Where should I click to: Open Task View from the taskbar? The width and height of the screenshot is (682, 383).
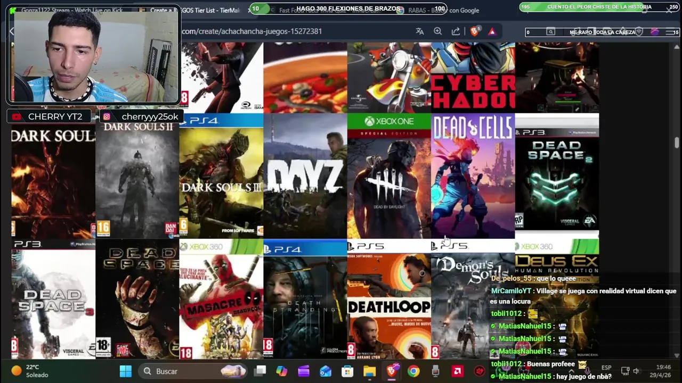click(260, 371)
